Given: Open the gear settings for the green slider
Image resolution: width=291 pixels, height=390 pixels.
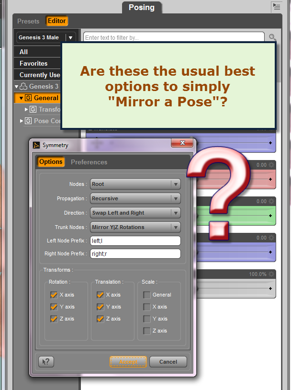Looking at the screenshot, I should point(271,201).
